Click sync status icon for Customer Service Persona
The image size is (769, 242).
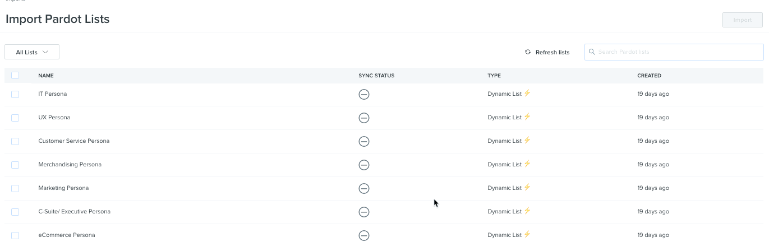coord(364,141)
